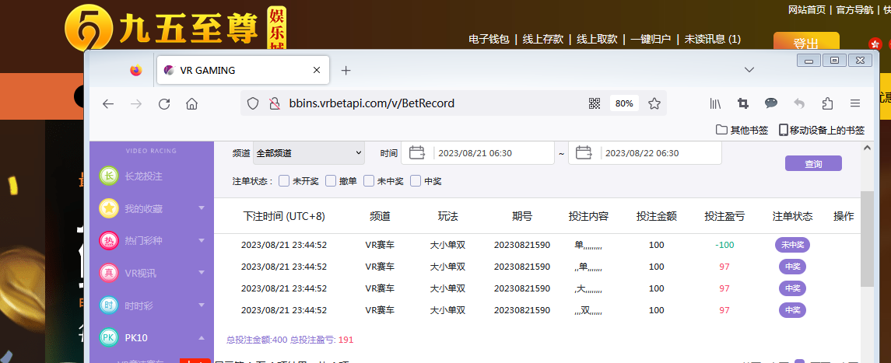This screenshot has height=363, width=891.
Task: Open the list-all-tabs chevron
Action: click(749, 70)
